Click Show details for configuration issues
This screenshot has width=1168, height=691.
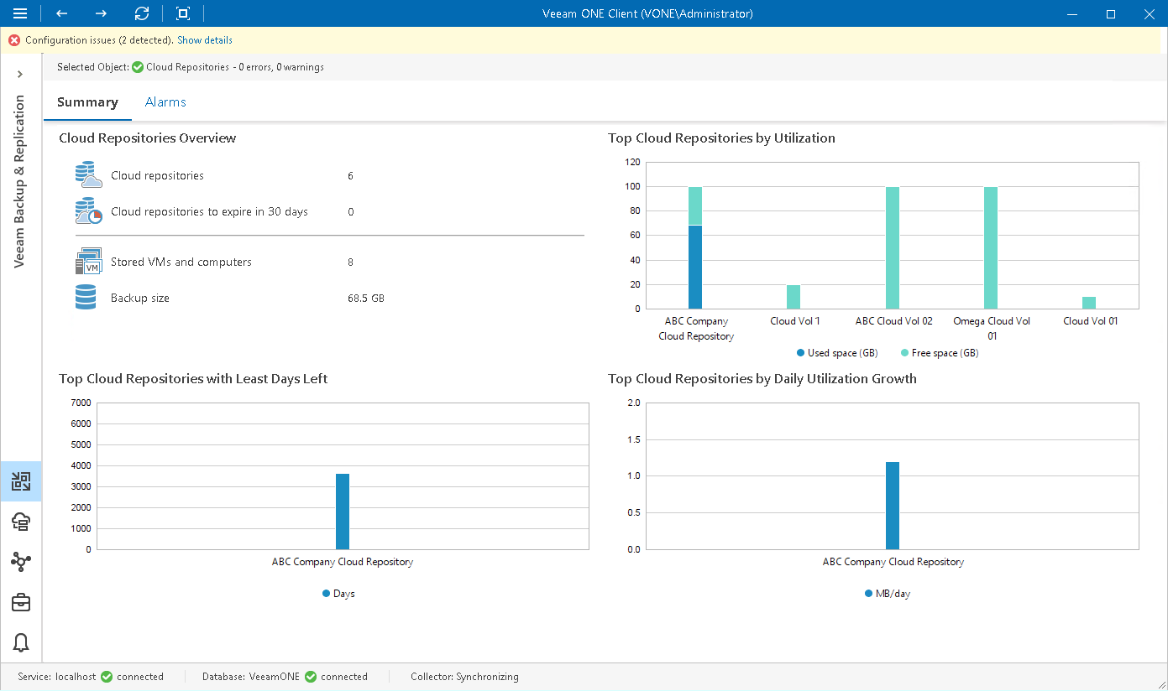pos(204,39)
